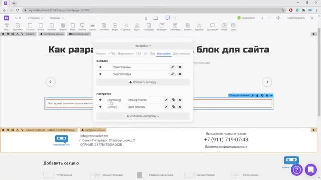The height and width of the screenshot is (180, 321).
Task: Edit the main.Главные tab entry
Action: click(172, 67)
